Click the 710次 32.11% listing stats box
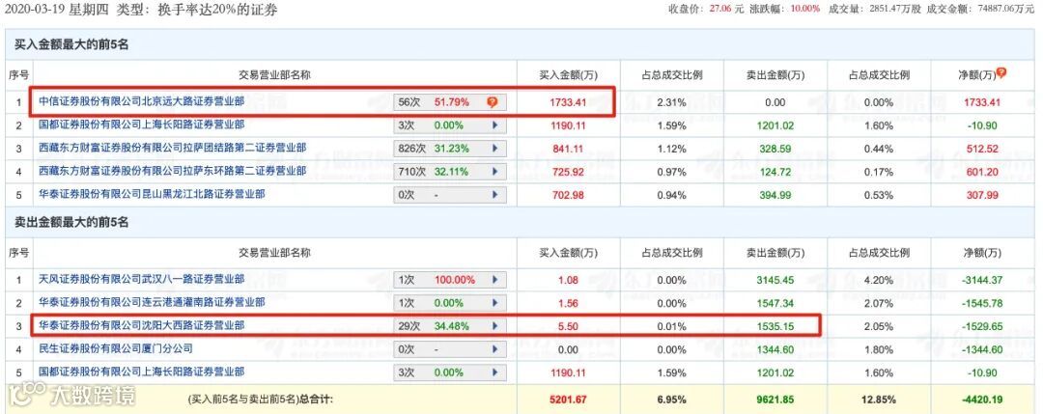 click(450, 172)
